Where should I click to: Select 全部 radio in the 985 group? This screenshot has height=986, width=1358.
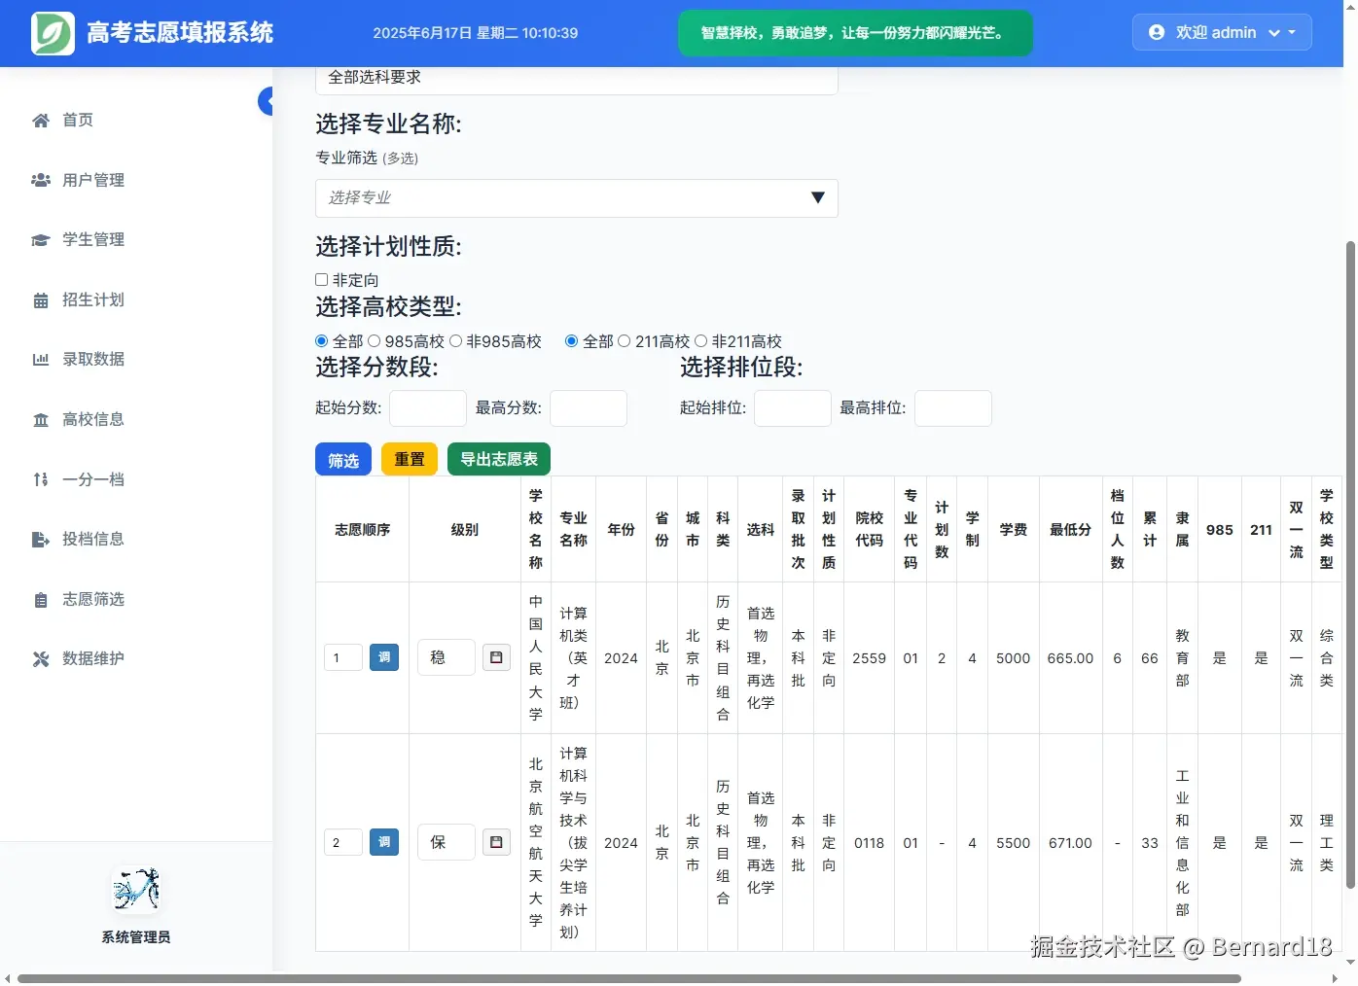coord(322,341)
